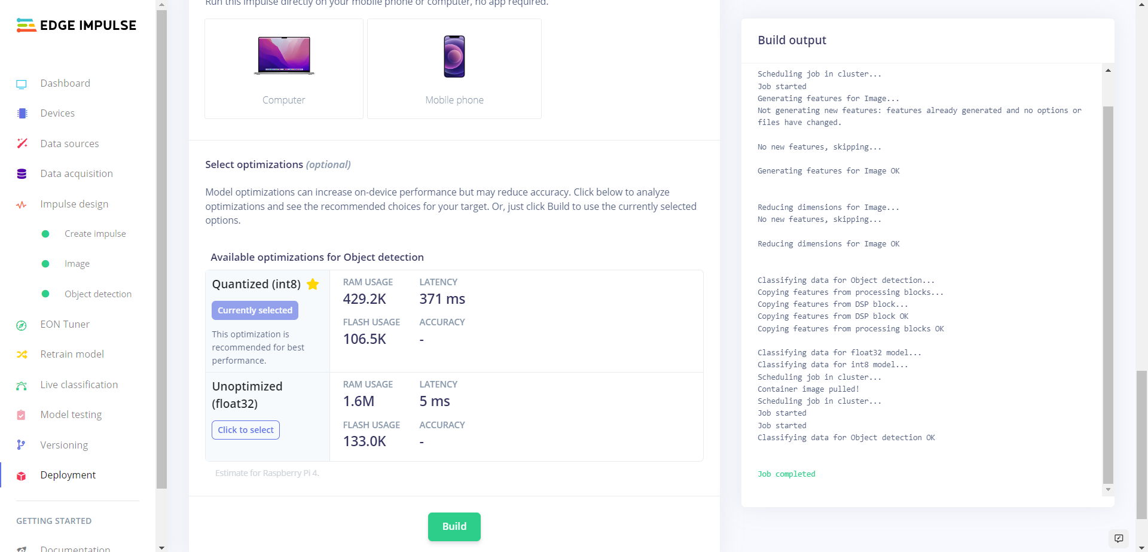The image size is (1148, 552).
Task: Click the EON Tuner compass icon
Action: pos(22,325)
